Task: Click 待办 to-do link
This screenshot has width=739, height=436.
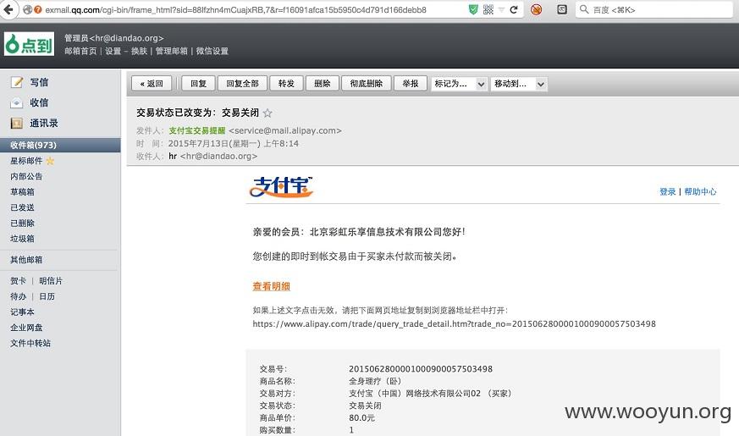Action: [19, 296]
